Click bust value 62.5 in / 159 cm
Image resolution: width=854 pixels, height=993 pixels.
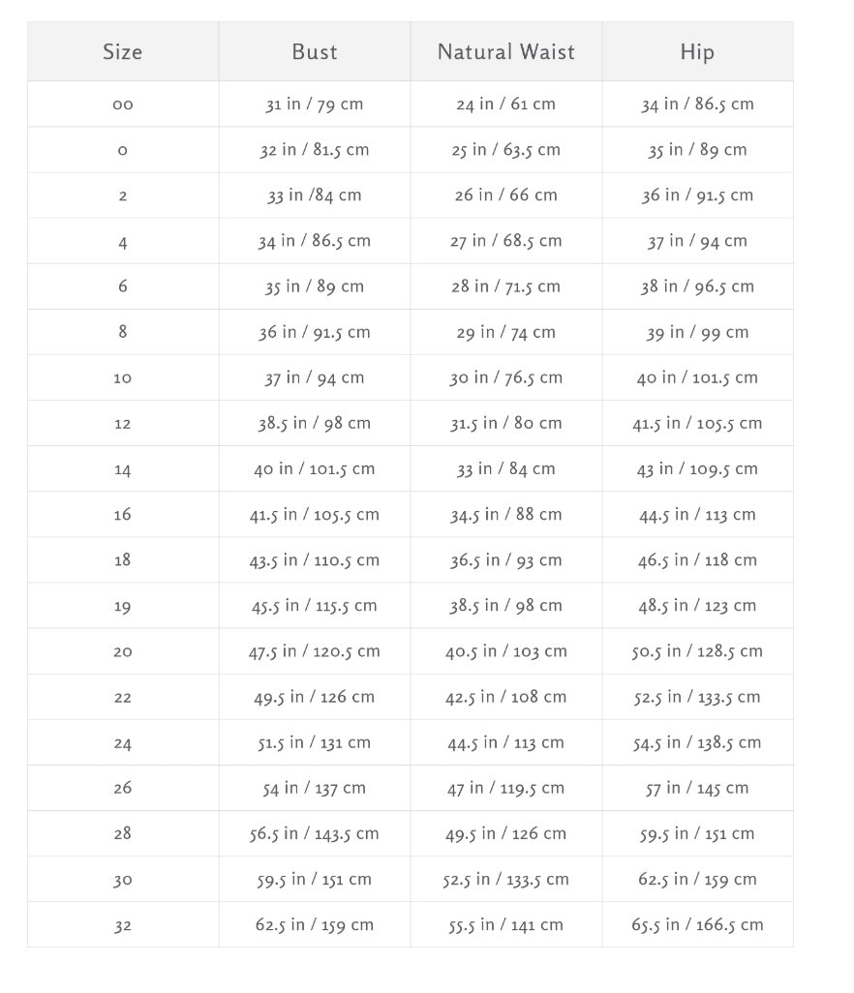pyautogui.click(x=315, y=925)
